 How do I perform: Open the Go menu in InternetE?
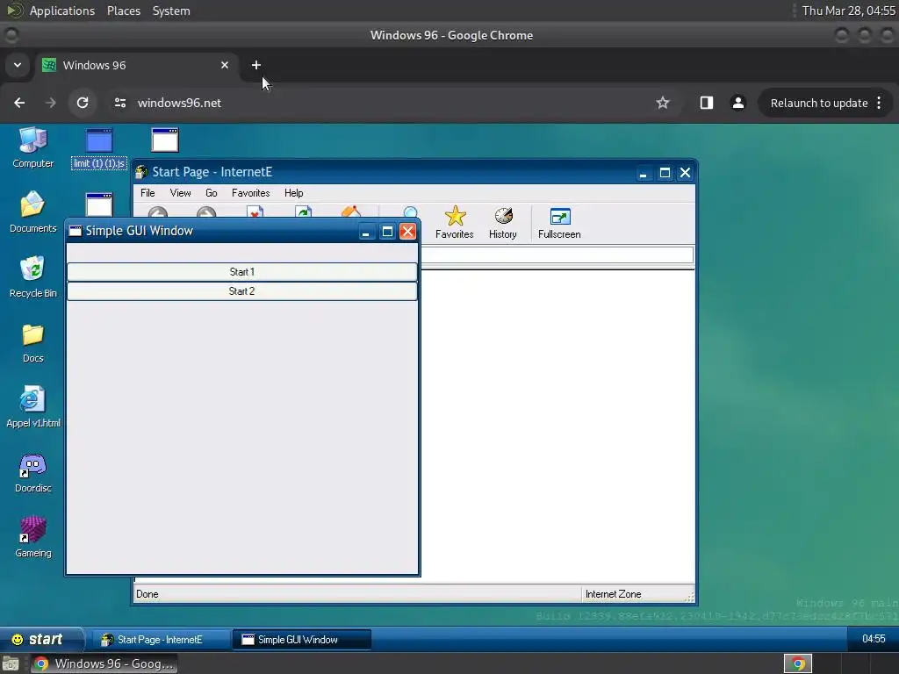(211, 193)
